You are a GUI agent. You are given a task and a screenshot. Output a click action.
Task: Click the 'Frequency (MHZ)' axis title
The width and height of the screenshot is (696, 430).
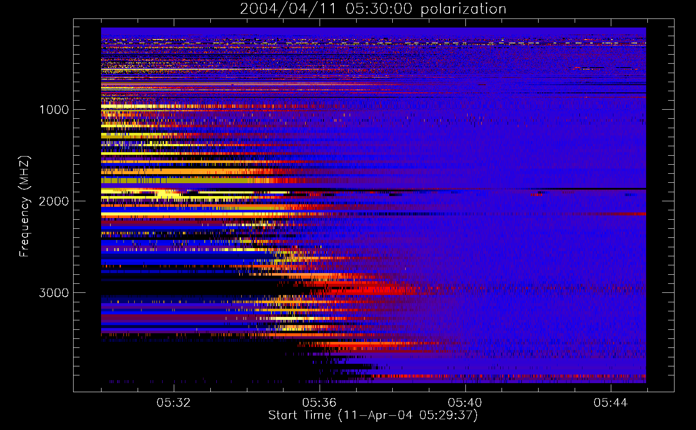coord(24,206)
